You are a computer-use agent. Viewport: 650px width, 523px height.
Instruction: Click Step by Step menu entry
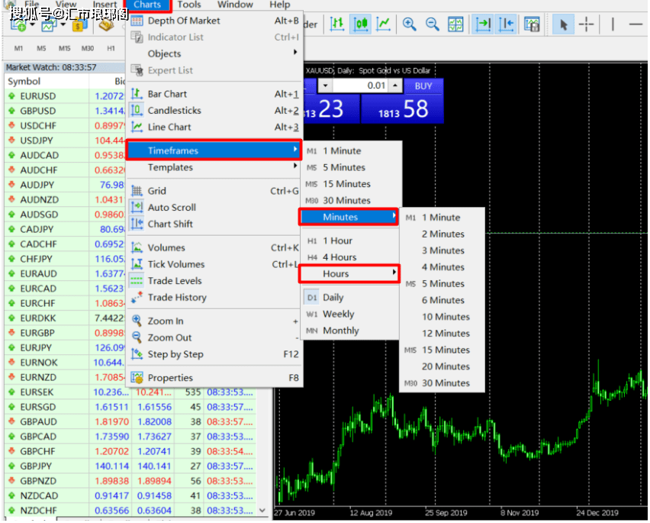click(214, 354)
